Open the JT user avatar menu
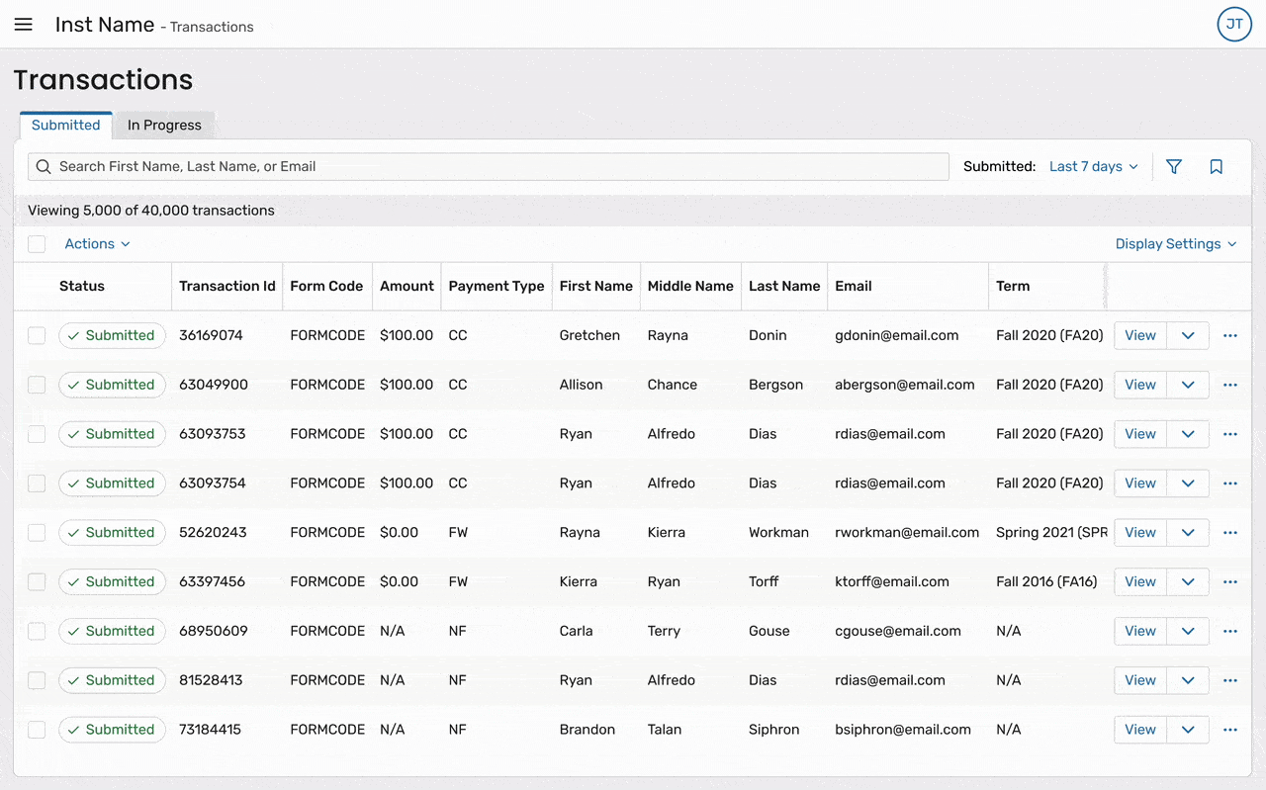The image size is (1266, 790). 1234,25
